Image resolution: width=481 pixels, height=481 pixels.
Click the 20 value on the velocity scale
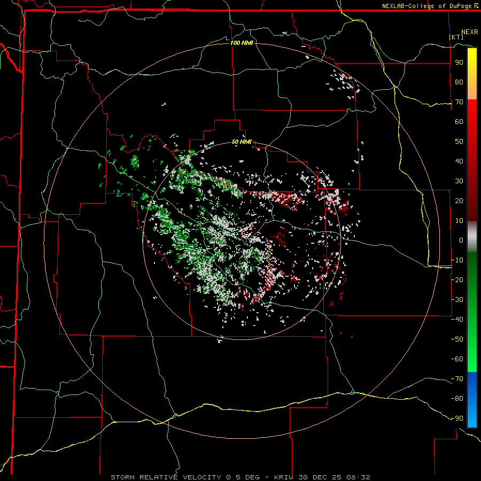[x=459, y=200]
